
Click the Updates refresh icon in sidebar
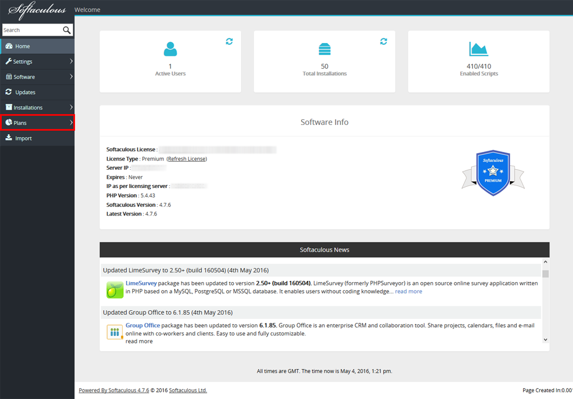(9, 92)
